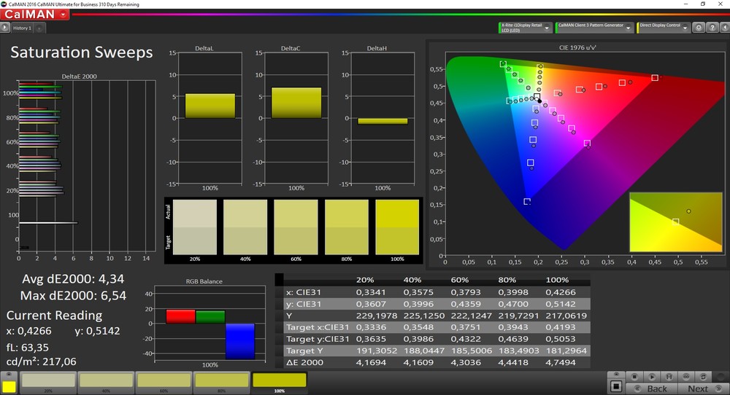Click the Back button
The image size is (730, 395).
[651, 388]
